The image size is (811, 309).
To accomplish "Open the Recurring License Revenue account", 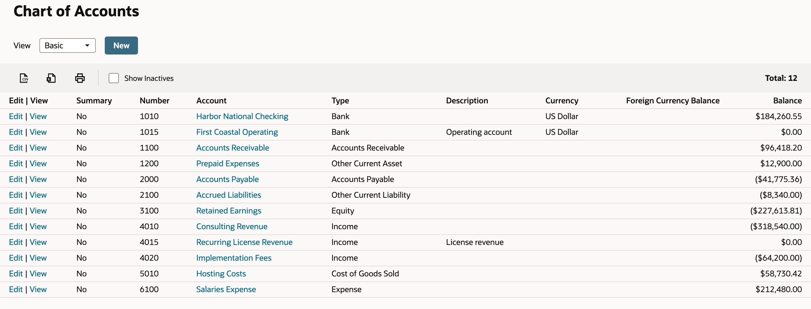I will pos(244,242).
